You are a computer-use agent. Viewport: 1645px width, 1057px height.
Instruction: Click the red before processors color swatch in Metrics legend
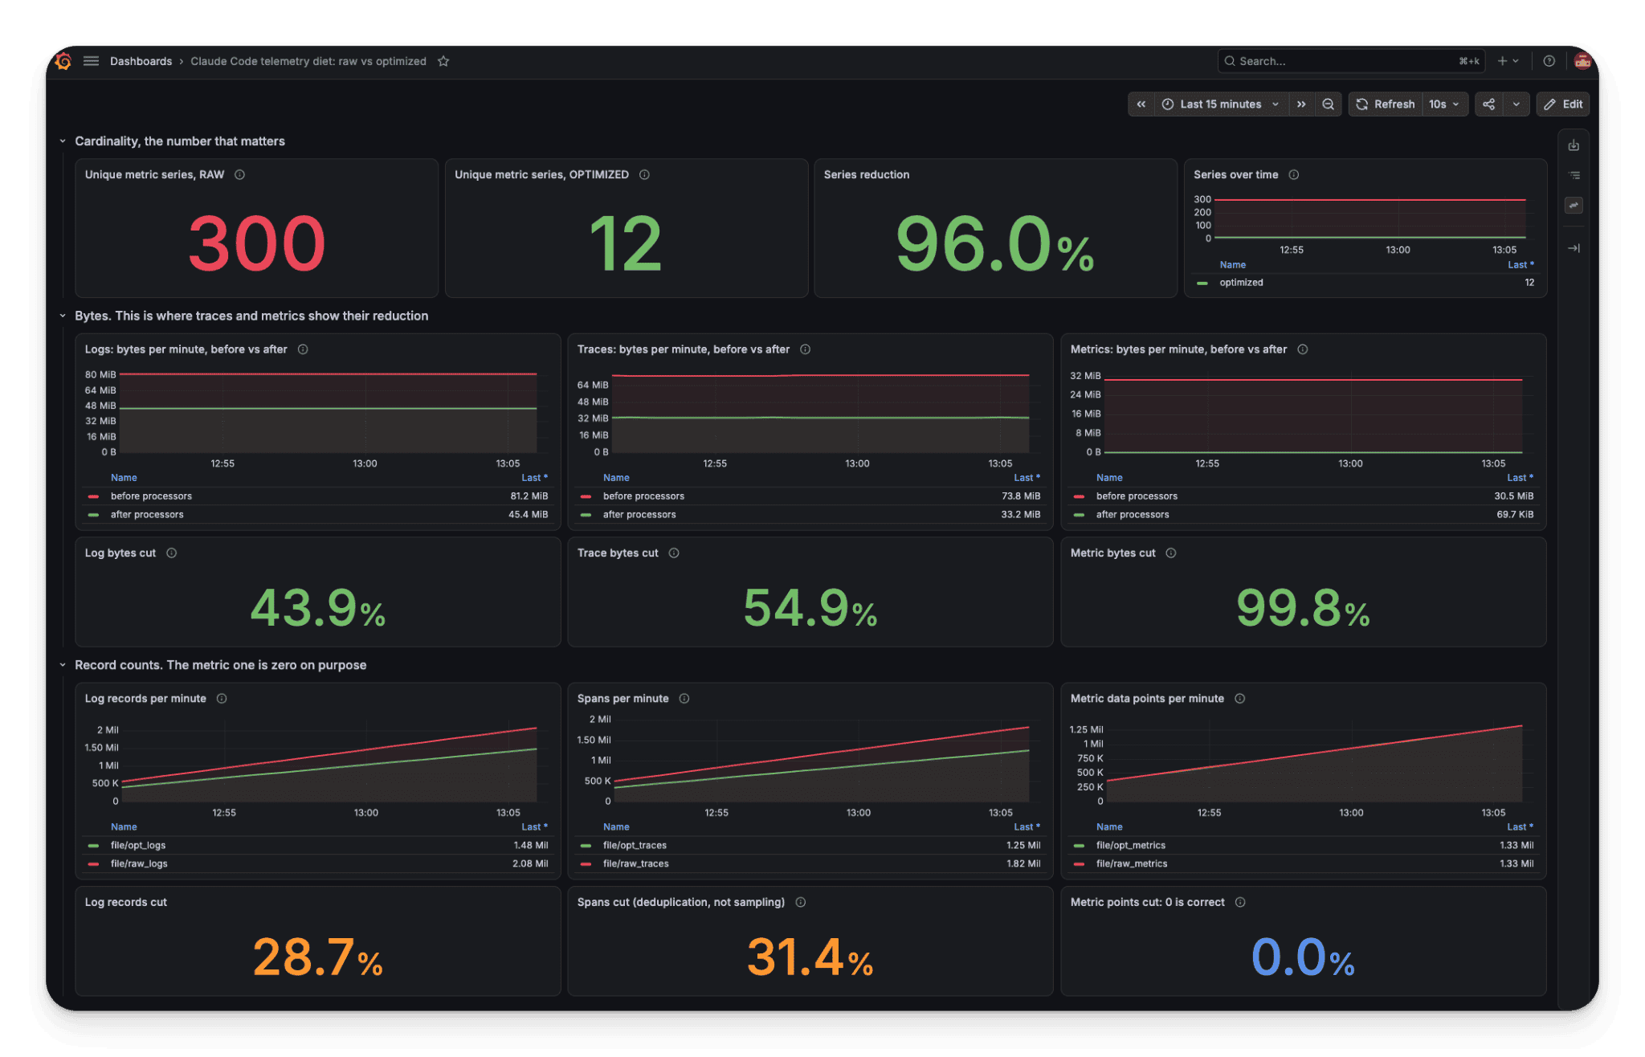click(x=1079, y=496)
